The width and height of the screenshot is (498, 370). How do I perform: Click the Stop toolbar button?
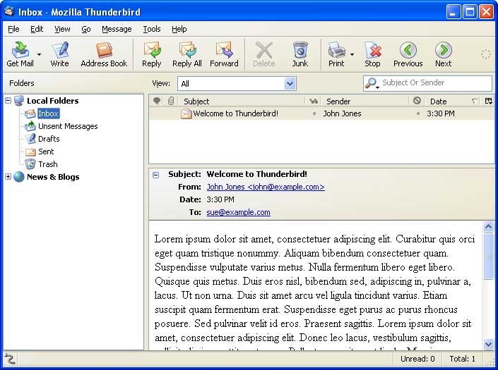[372, 54]
